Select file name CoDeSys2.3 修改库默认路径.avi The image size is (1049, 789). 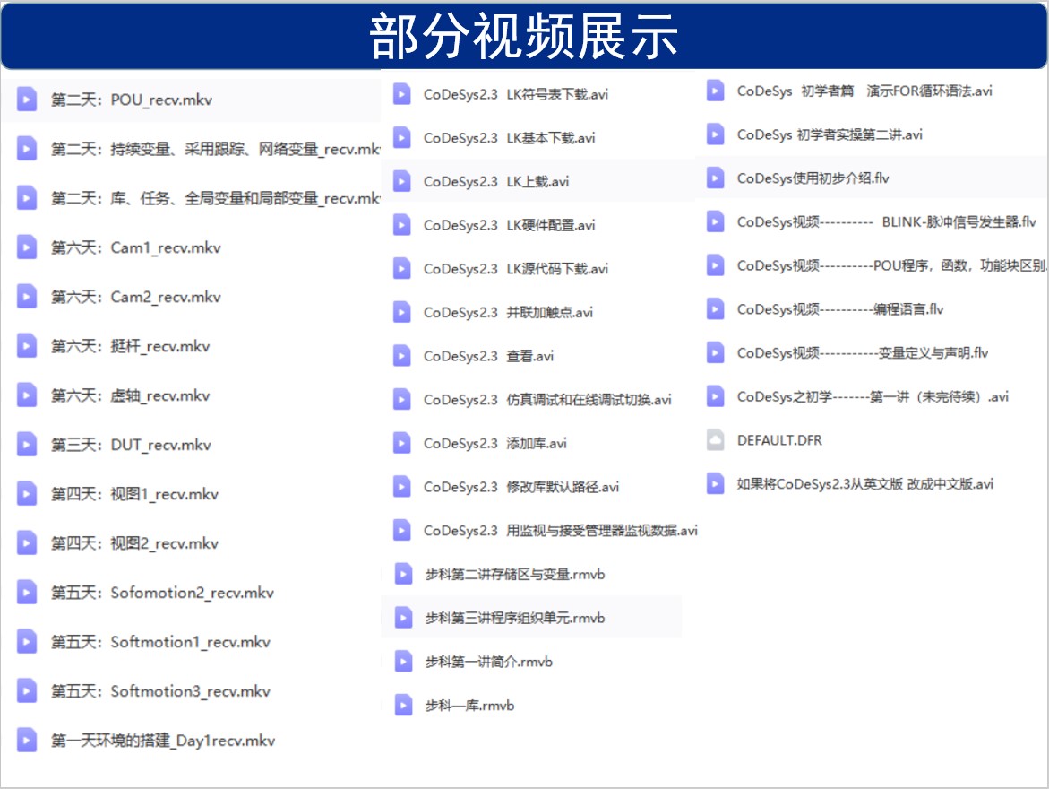coord(521,487)
